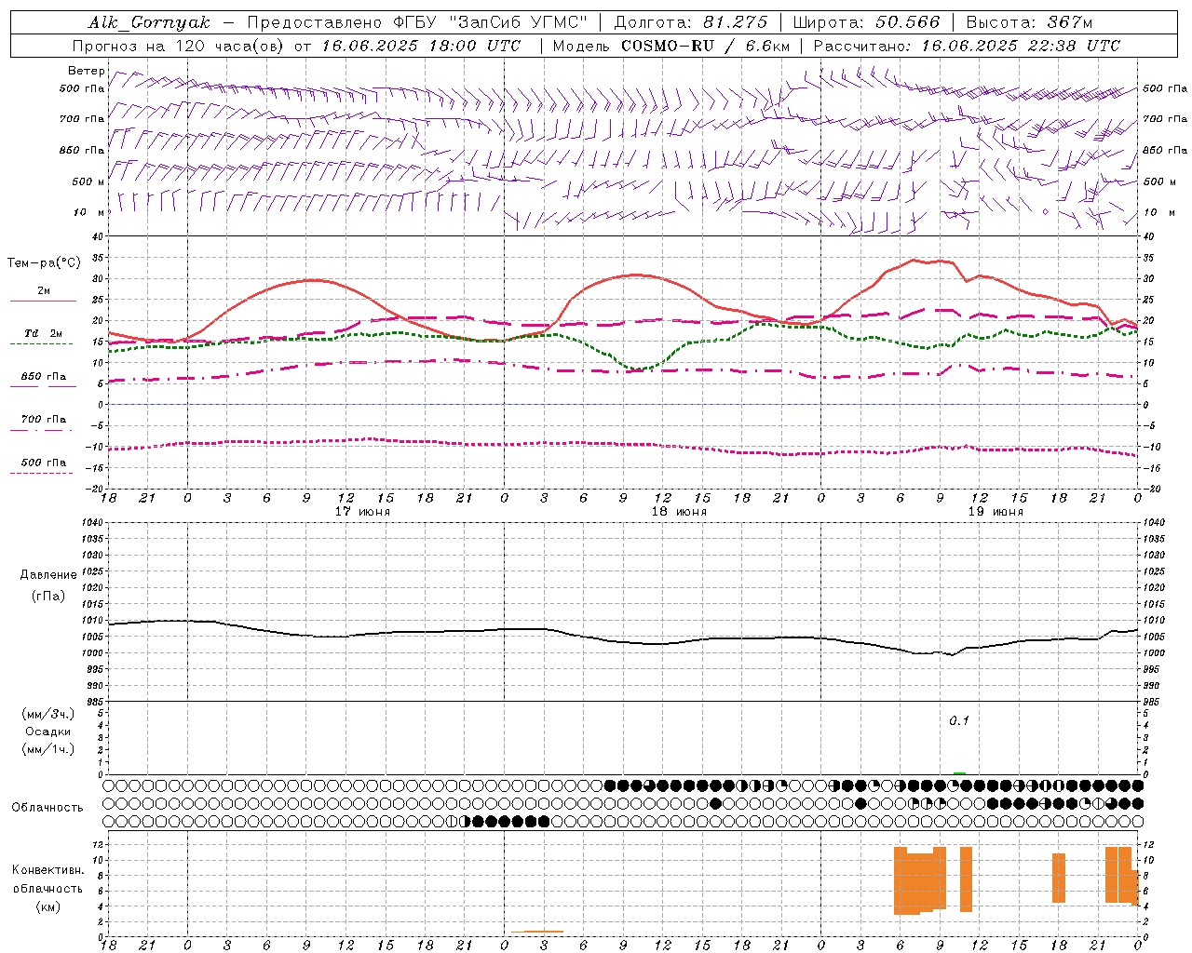The image size is (1192, 953).
Task: Click the isolated orange convective bar at hour 18, 19 июня
Action: click(x=1059, y=878)
